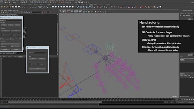Open the No Anim Layer dropdown
The image size is (194, 109).
181,102
